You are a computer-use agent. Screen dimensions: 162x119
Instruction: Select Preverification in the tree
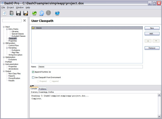(14, 78)
